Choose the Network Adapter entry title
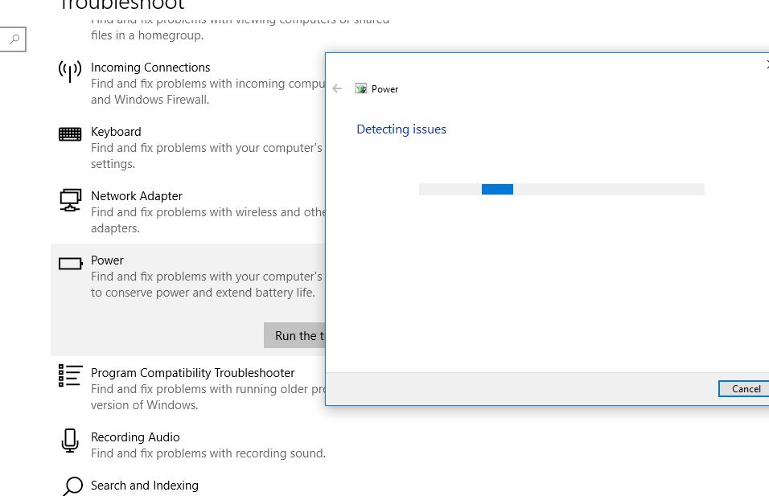Screen dimensions: 769x496 point(137,196)
